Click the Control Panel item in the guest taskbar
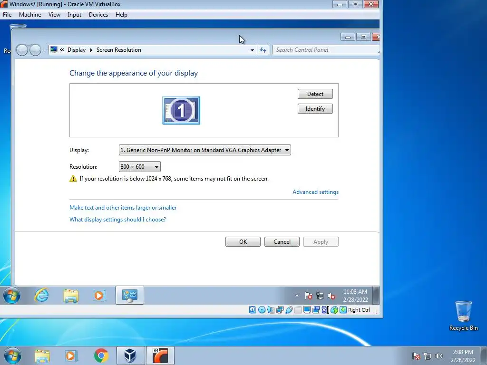Screen dimensions: 487x365 [x=129, y=295]
